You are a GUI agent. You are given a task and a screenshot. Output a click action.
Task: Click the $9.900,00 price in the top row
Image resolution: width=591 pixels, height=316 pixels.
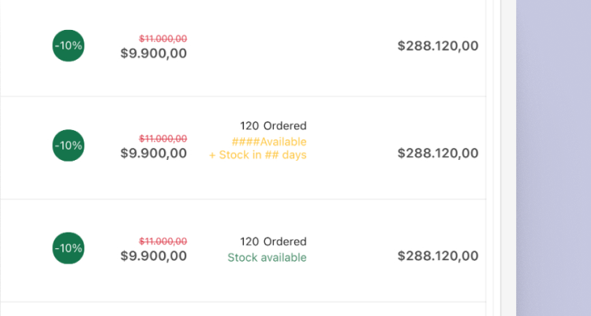click(153, 53)
